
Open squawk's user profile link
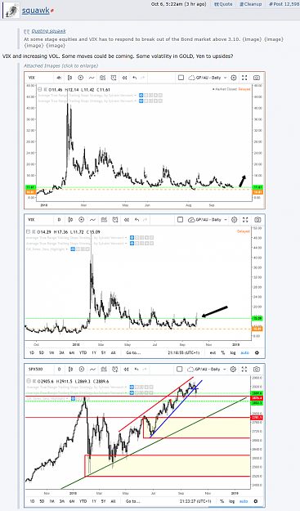tap(36, 11)
